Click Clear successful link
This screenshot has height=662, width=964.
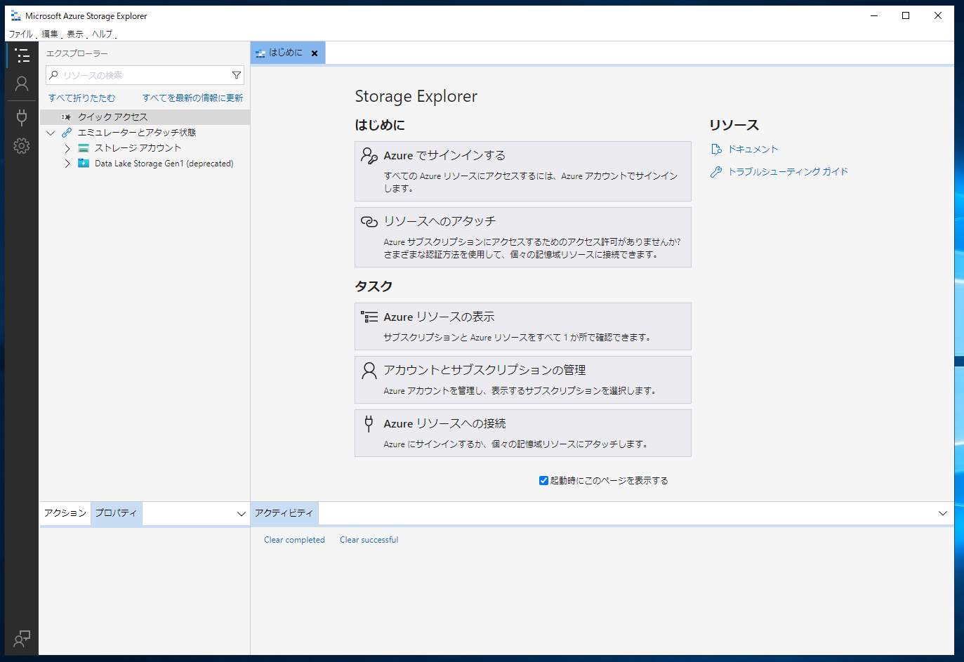pos(369,540)
